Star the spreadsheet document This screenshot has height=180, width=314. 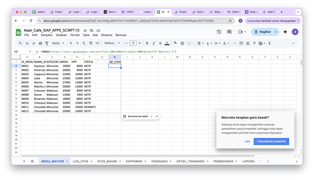tap(85, 30)
